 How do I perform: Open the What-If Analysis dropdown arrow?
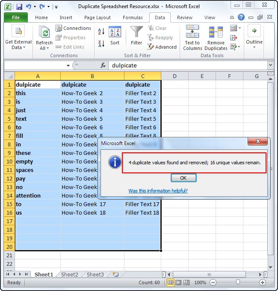point(239,47)
